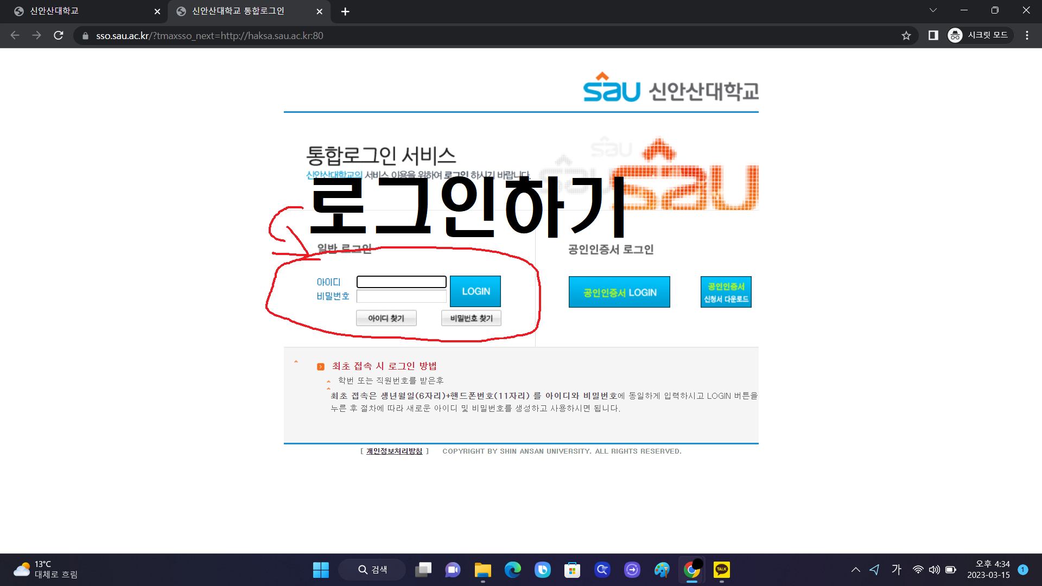
Task: Open the notification badge
Action: (1023, 570)
